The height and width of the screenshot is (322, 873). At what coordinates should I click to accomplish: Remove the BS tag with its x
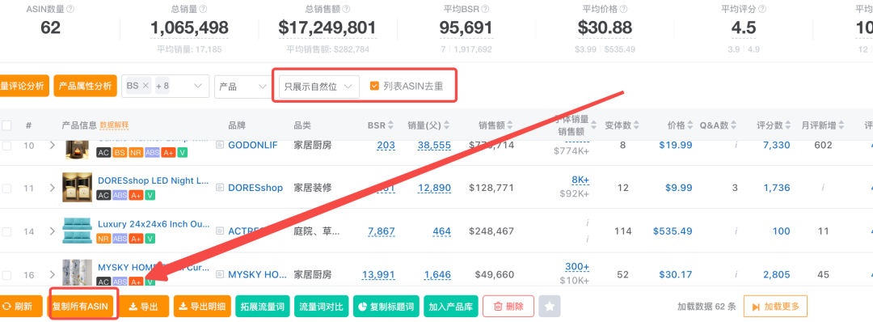tap(145, 86)
